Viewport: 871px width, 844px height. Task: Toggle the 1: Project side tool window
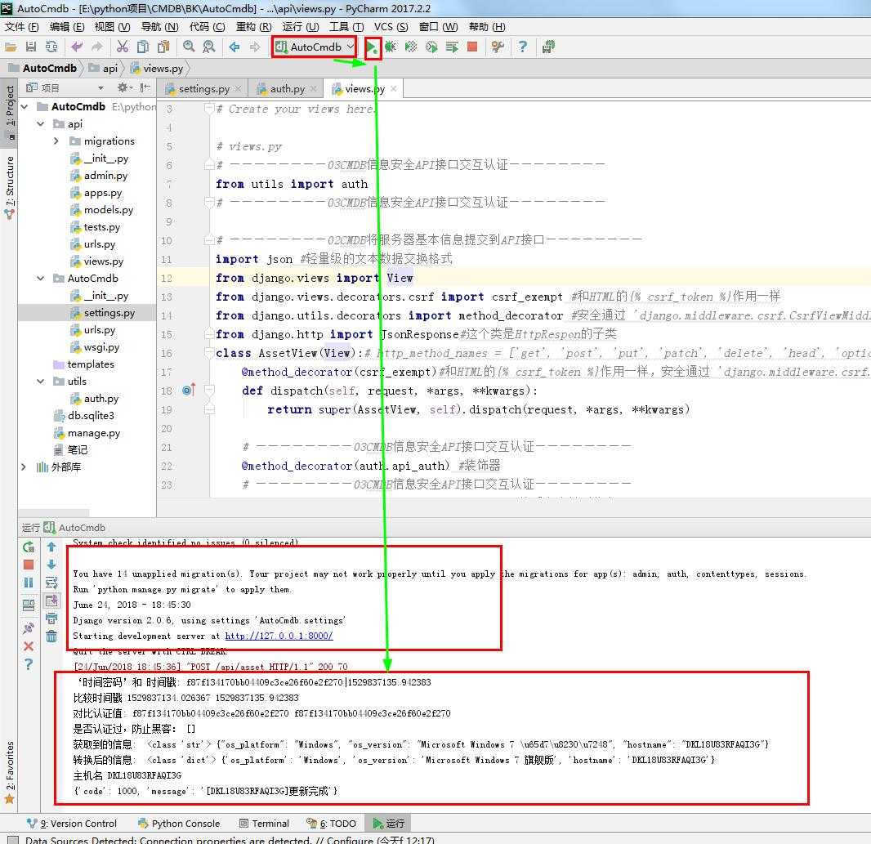coord(10,112)
